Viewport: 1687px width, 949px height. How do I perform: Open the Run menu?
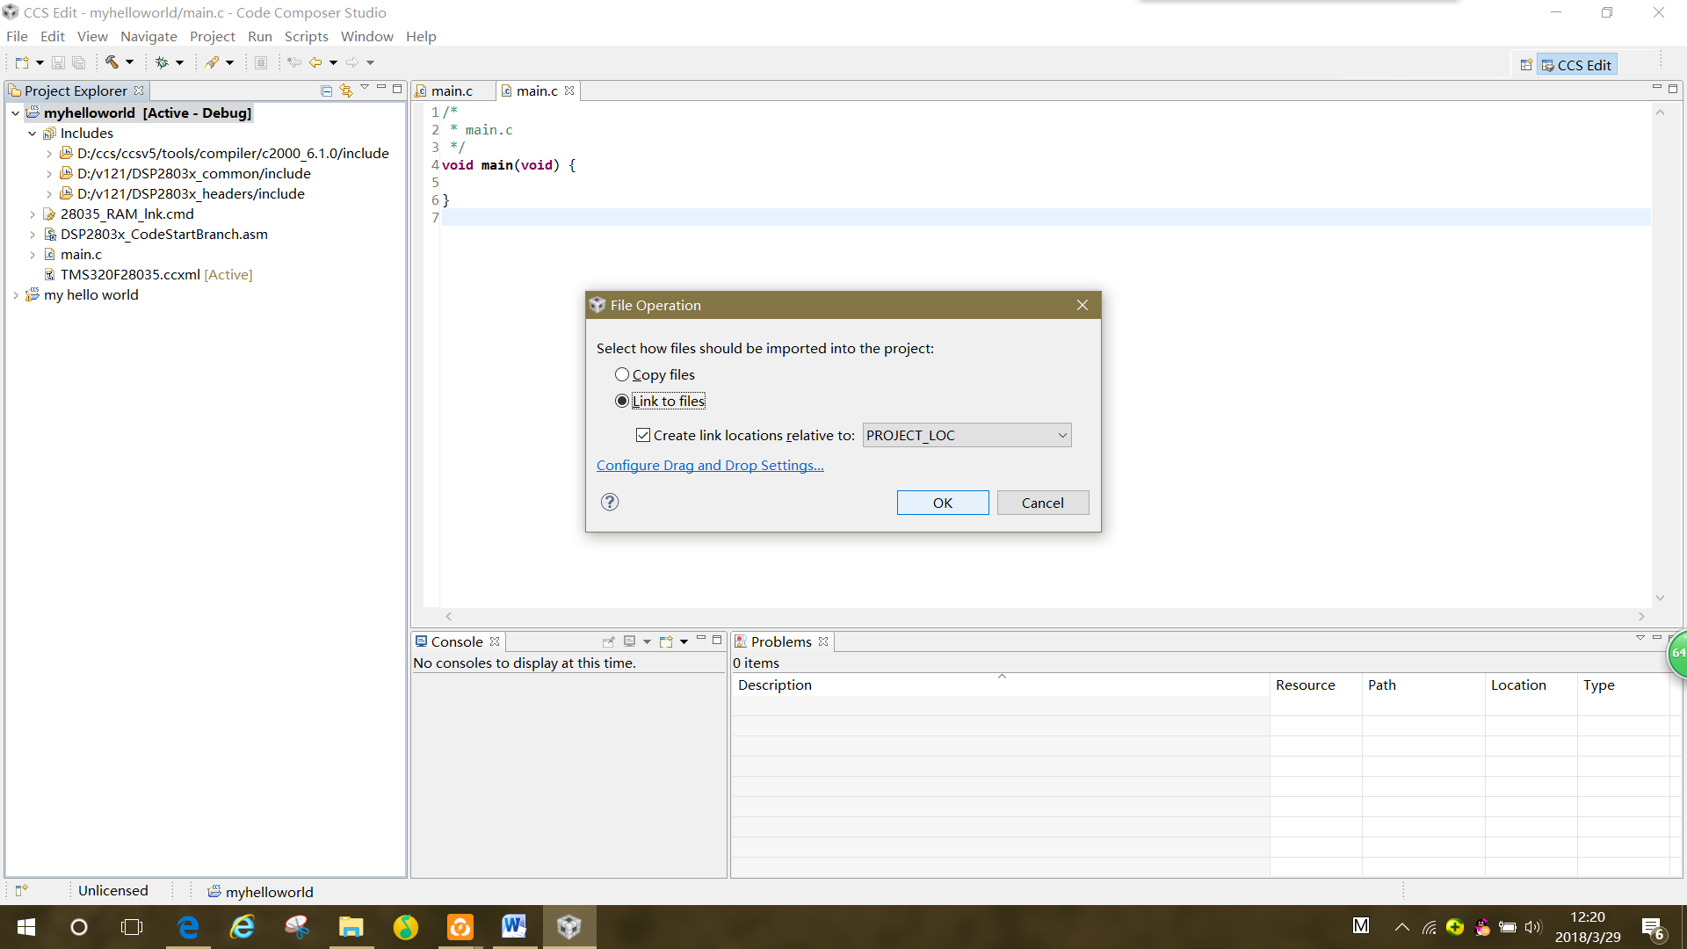click(259, 36)
